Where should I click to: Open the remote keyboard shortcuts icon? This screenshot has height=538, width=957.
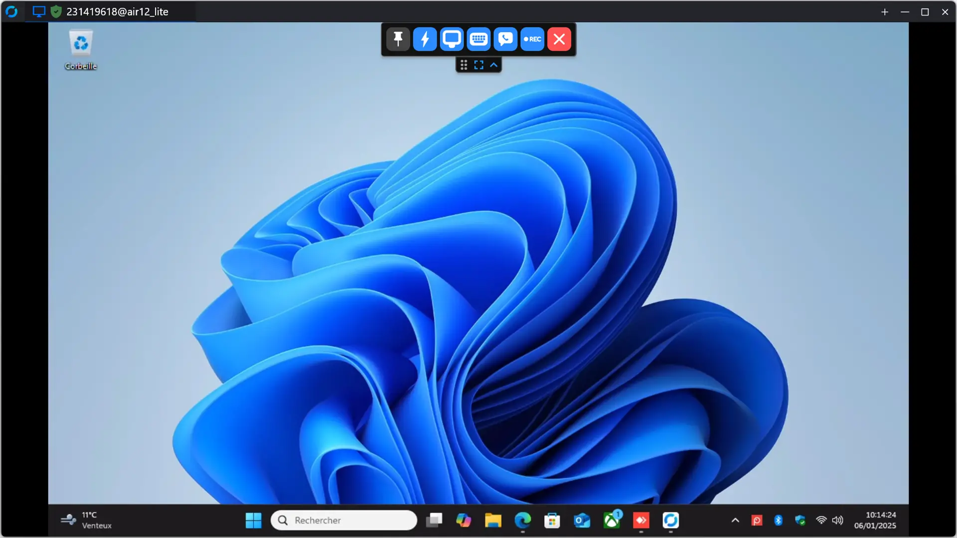point(478,39)
